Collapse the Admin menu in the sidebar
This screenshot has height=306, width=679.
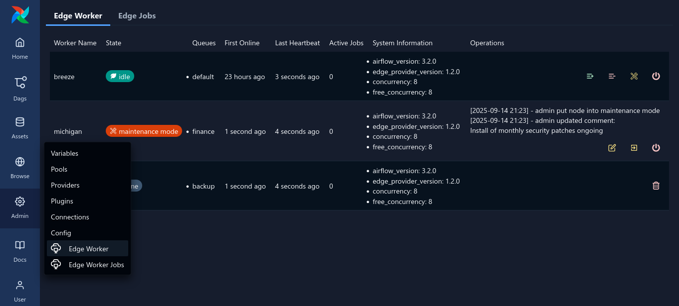20,207
